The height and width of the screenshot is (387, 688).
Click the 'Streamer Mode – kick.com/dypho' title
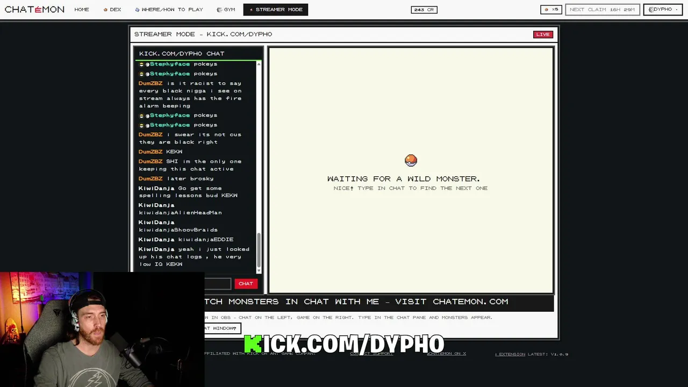click(x=203, y=34)
